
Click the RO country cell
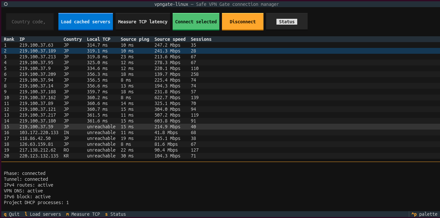pyautogui.click(x=66, y=150)
